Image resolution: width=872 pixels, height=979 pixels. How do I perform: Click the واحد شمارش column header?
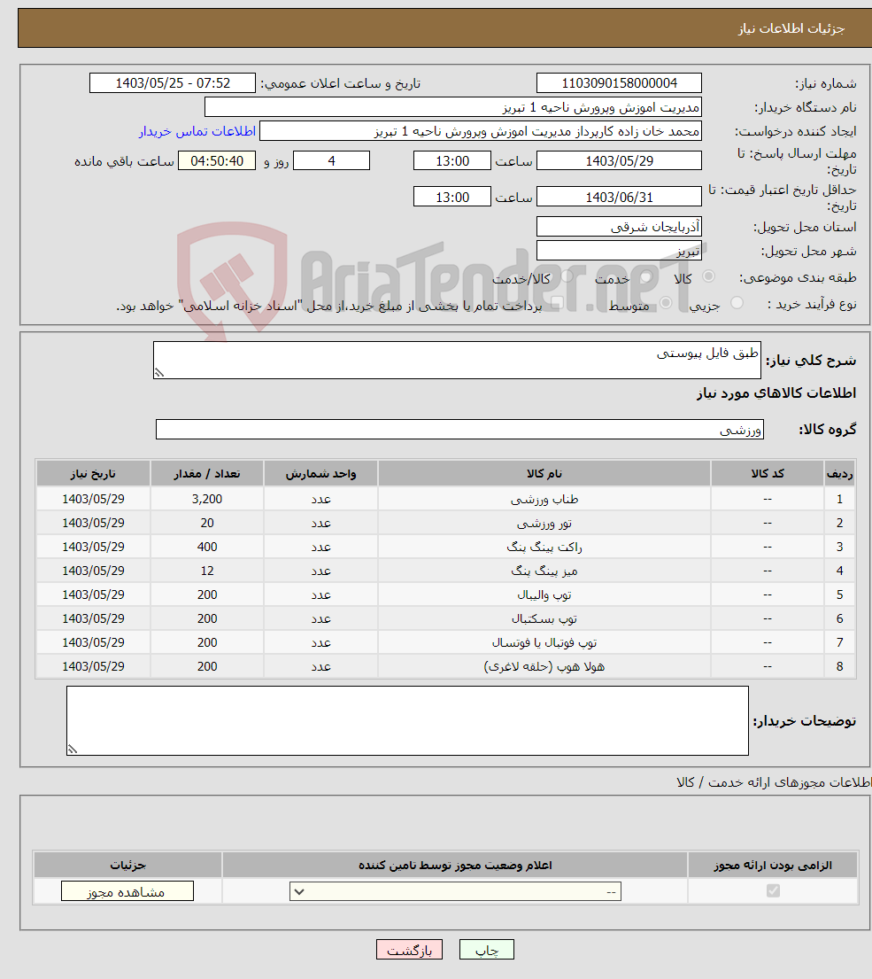(320, 474)
